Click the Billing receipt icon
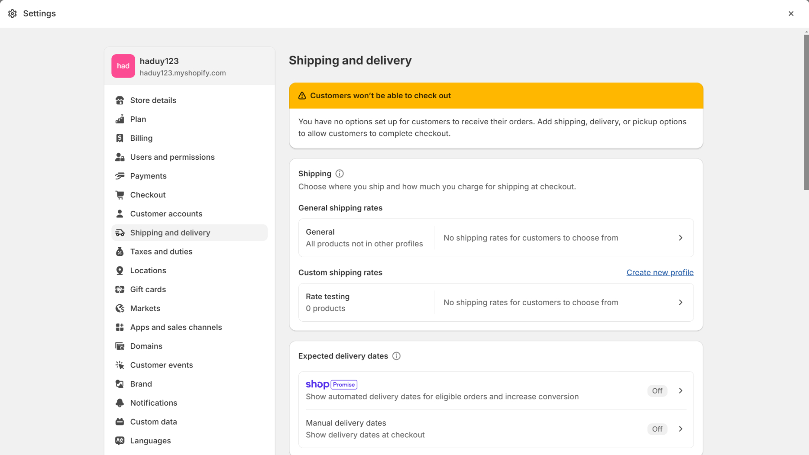Viewport: 809px width, 455px height. (x=120, y=138)
